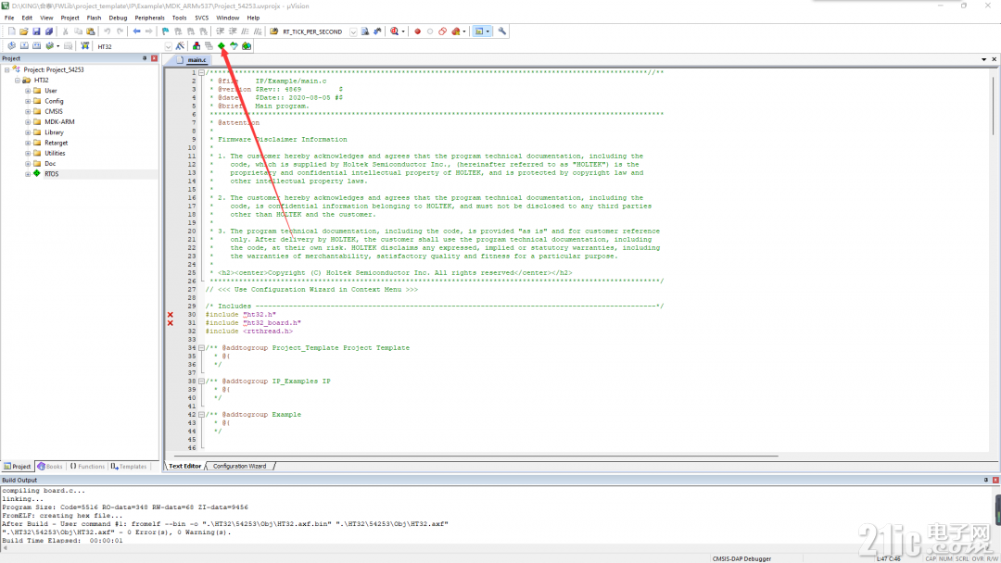Viewport: 1001px width, 563px height.
Task: Open the Pack Installer icon
Action: coord(247,46)
